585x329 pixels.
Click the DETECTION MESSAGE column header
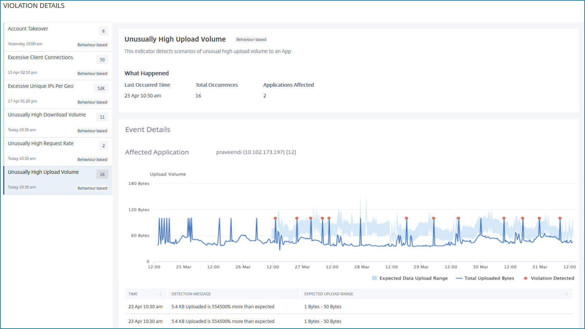[x=191, y=294]
